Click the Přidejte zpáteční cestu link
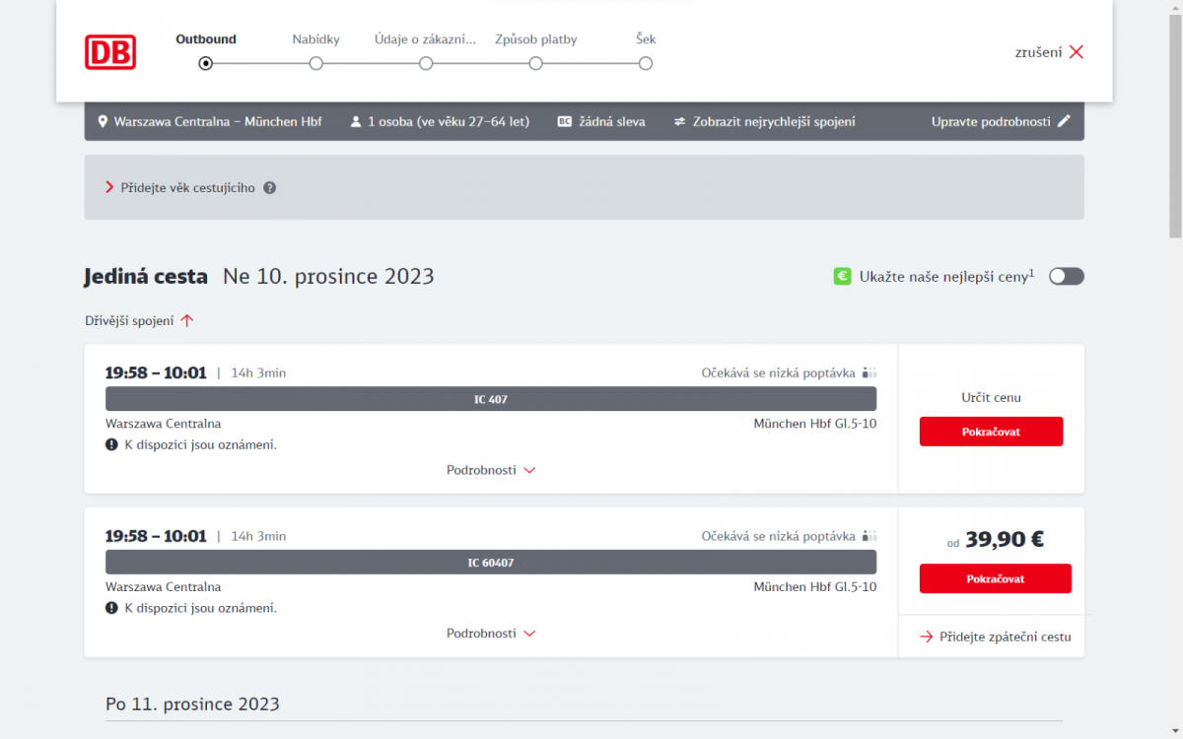The image size is (1183, 739). click(x=995, y=637)
